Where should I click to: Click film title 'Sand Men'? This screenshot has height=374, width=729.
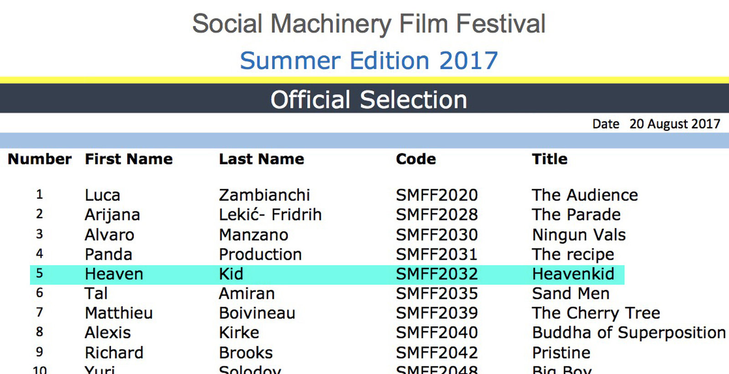tap(570, 293)
